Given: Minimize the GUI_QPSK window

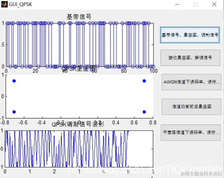Looking at the screenshot, I should click(177, 4).
